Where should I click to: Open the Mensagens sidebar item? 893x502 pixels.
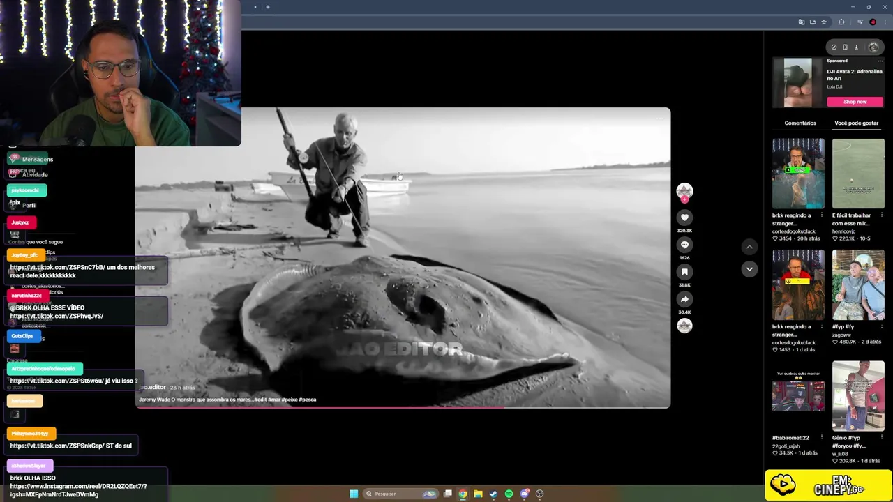coord(31,159)
